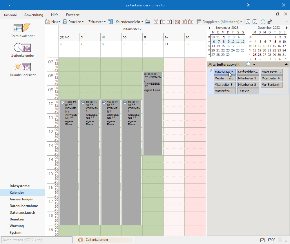Open the Zeitraster dropdown

pyautogui.click(x=97, y=22)
